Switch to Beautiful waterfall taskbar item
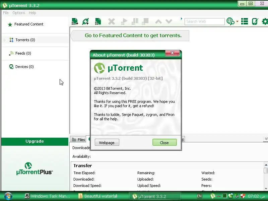This screenshot has width=268, height=201. point(98,196)
